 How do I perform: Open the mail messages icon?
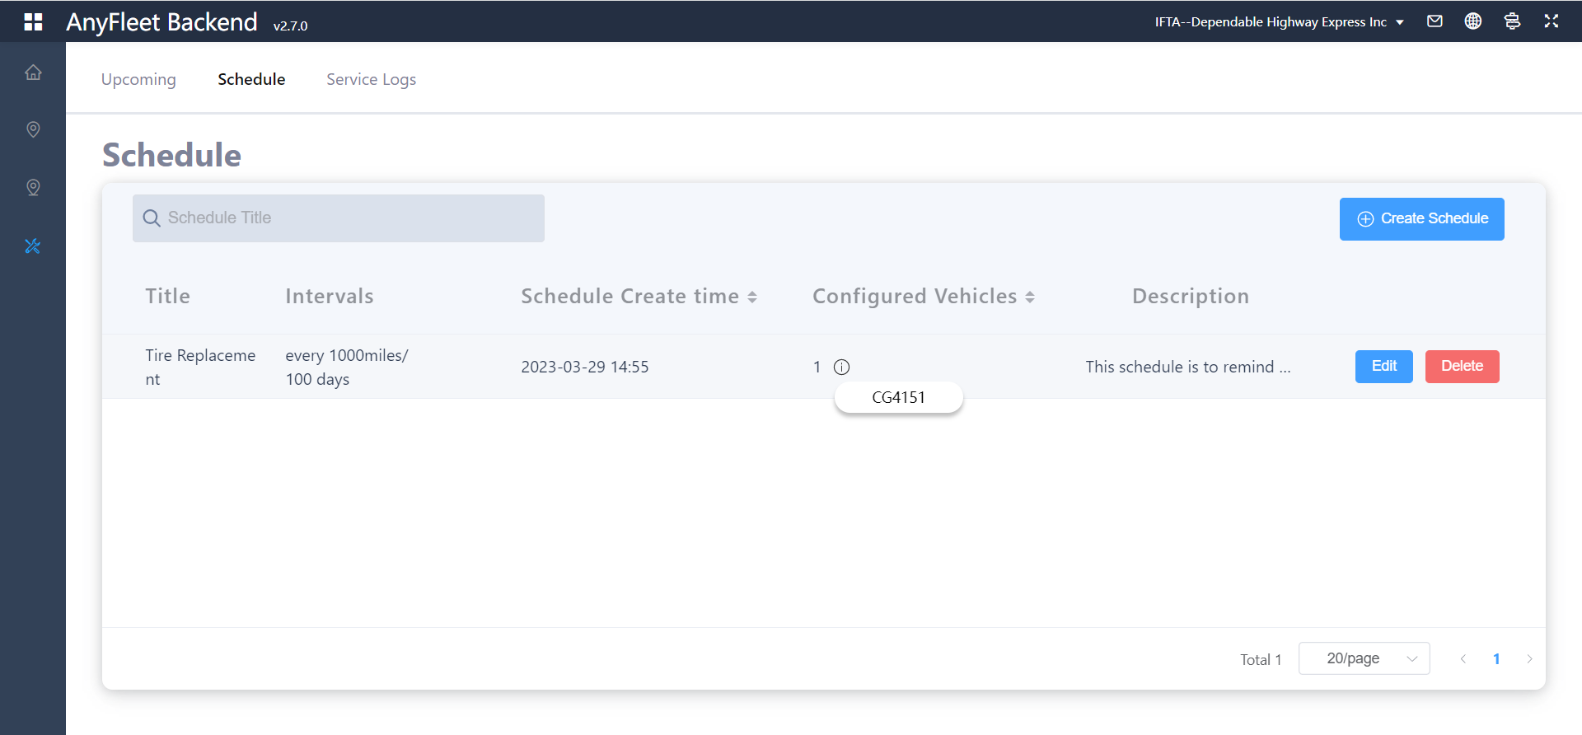point(1435,21)
